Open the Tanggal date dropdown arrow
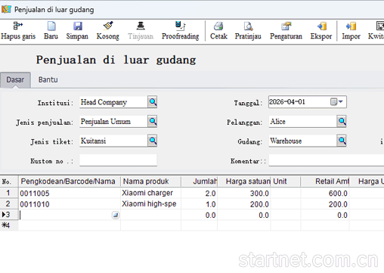 tap(341, 101)
